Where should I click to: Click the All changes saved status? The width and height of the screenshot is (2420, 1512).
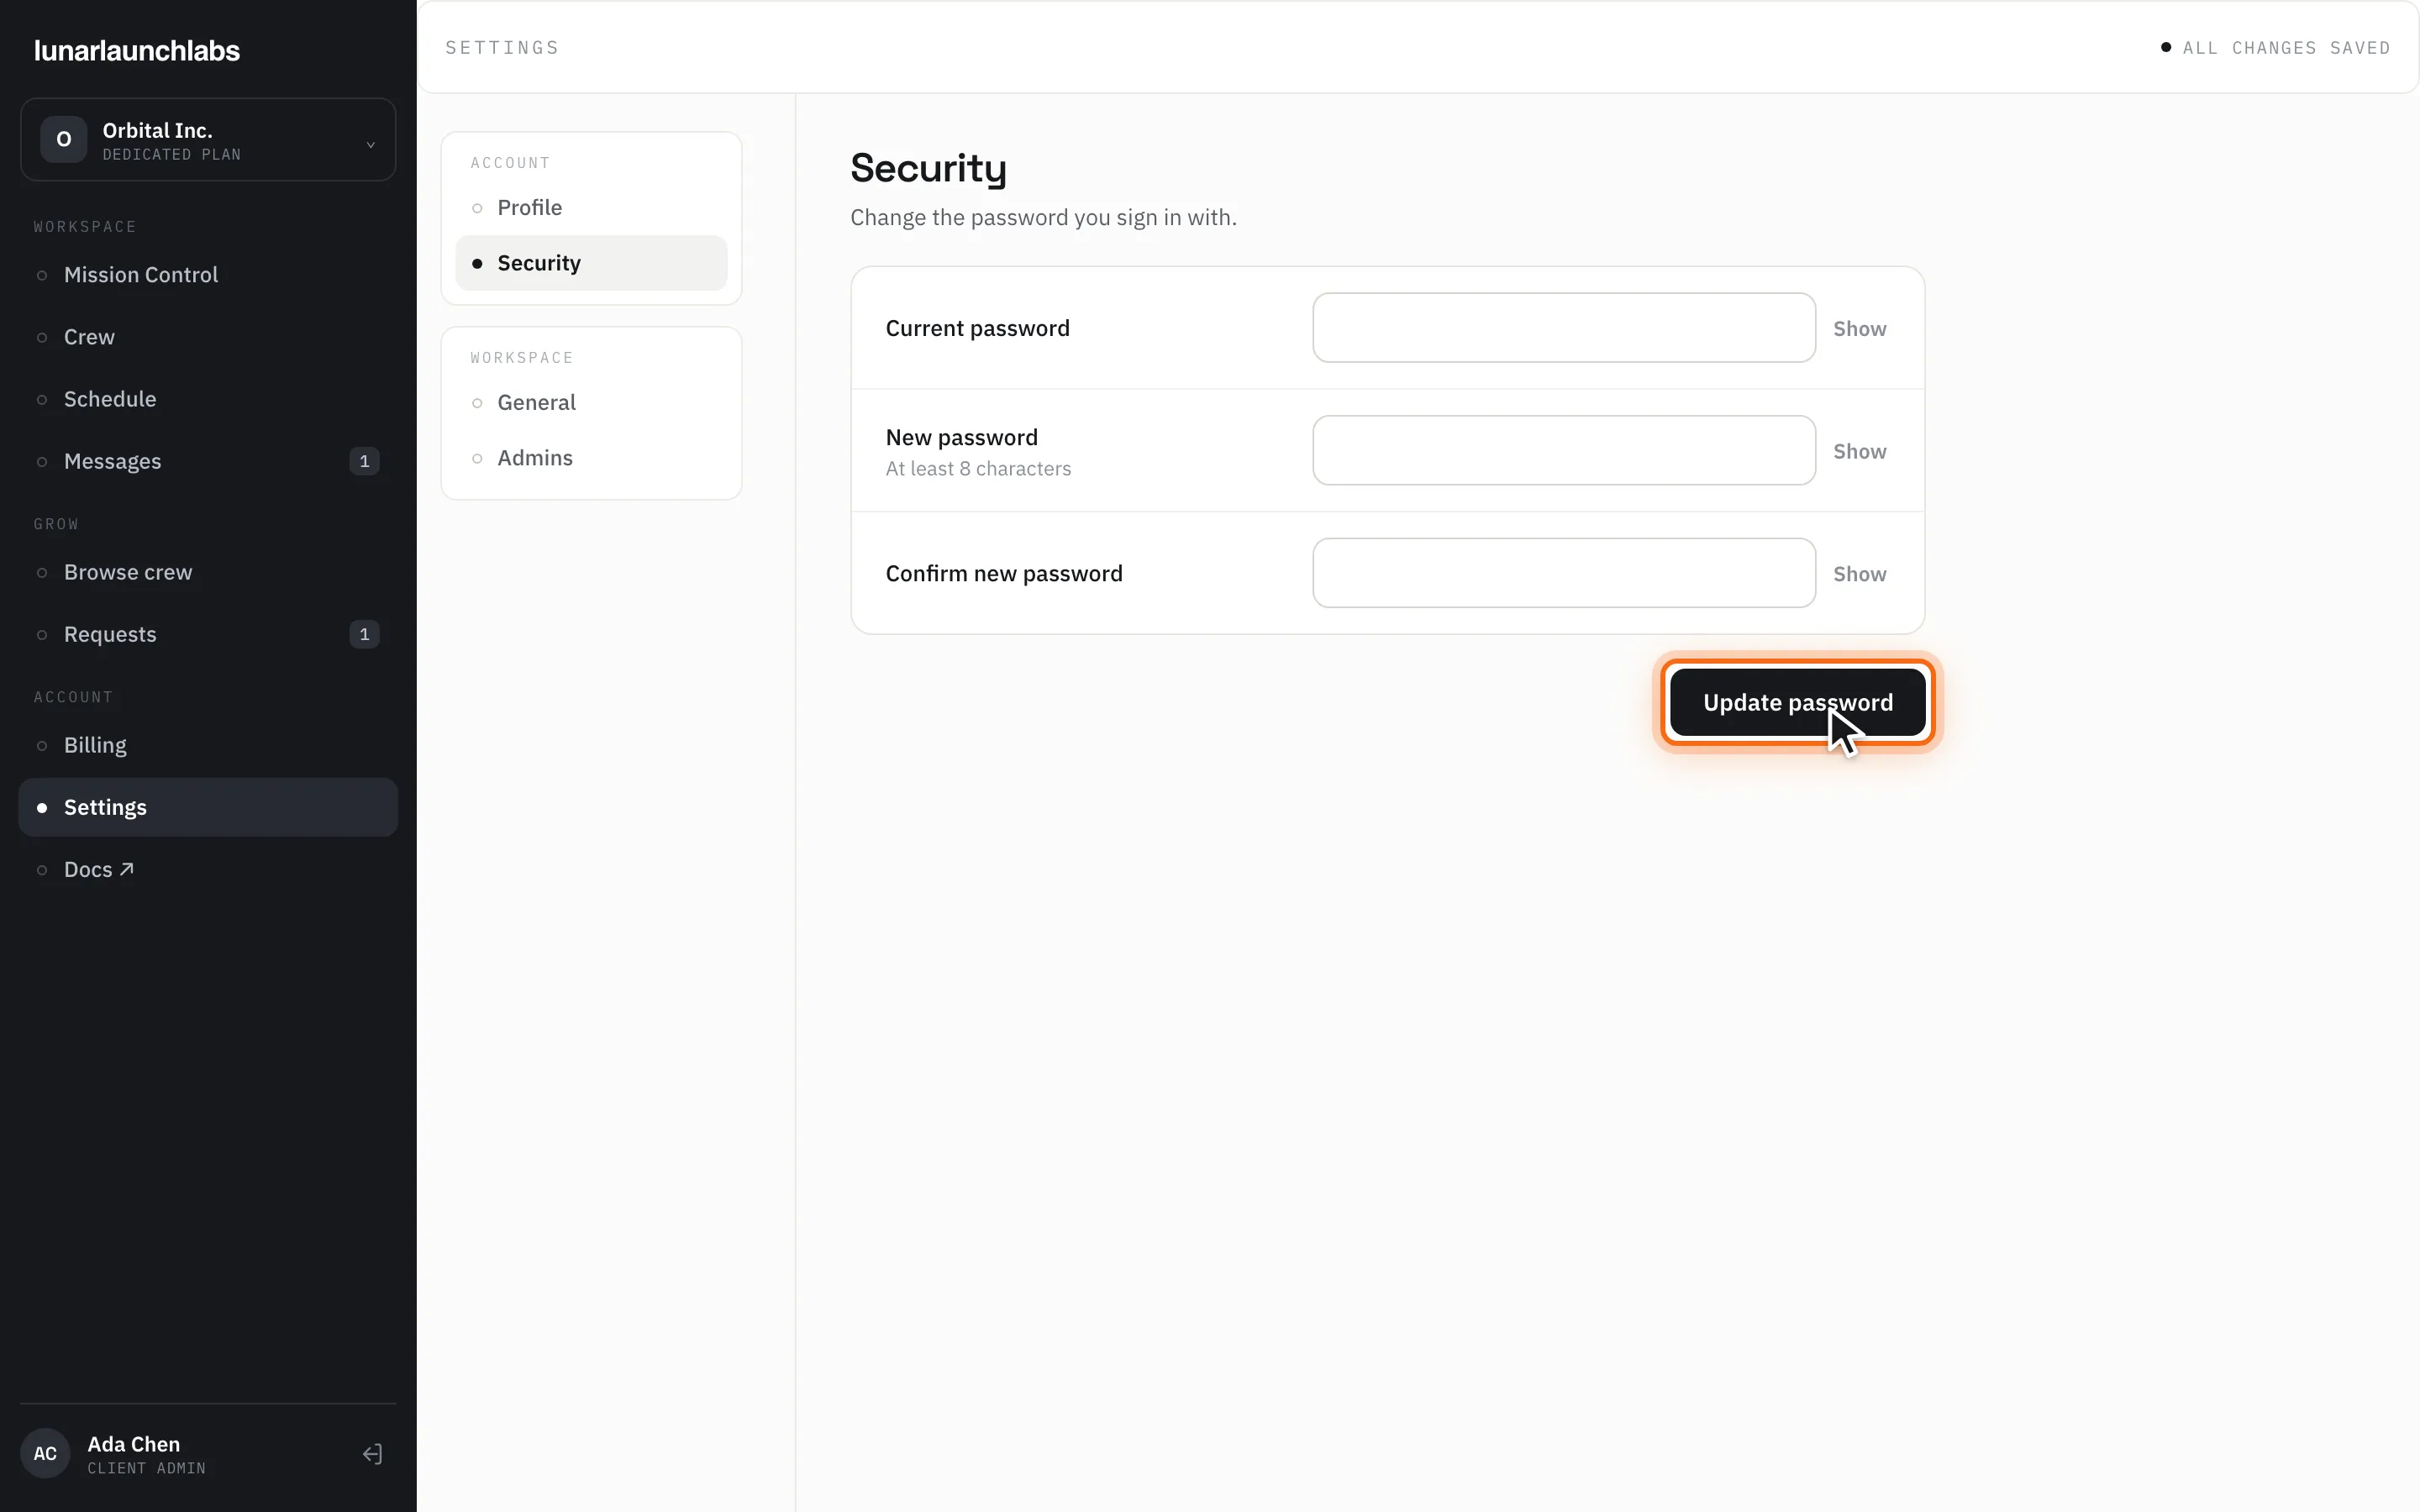[2275, 48]
